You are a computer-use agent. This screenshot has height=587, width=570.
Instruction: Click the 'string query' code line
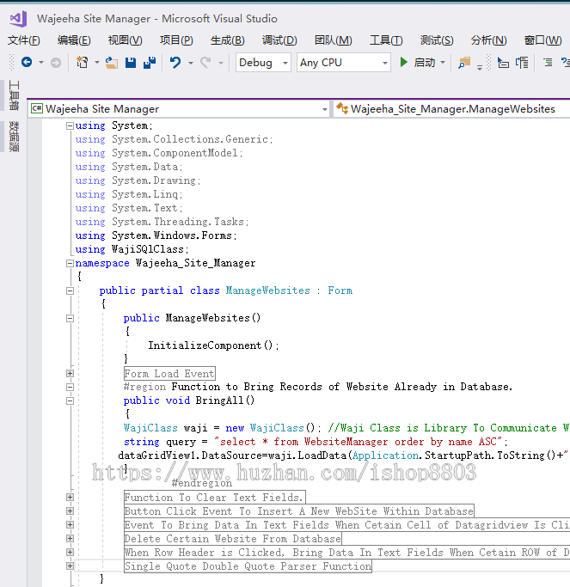(x=316, y=442)
